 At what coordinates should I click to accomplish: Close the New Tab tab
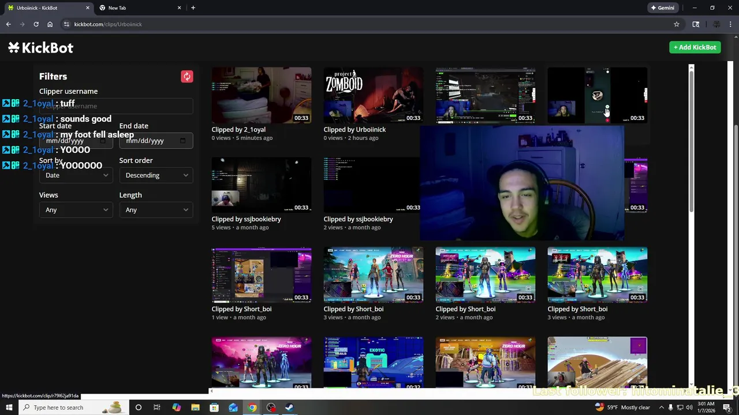tap(179, 8)
